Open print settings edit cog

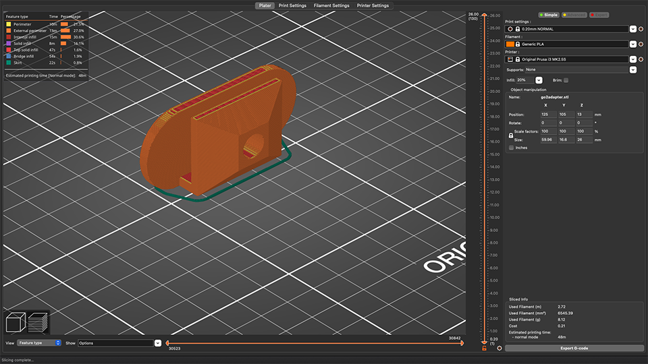click(641, 29)
